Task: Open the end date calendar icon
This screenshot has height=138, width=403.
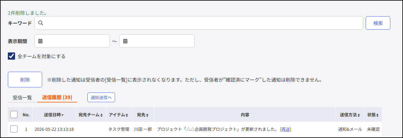Action: (x=125, y=41)
